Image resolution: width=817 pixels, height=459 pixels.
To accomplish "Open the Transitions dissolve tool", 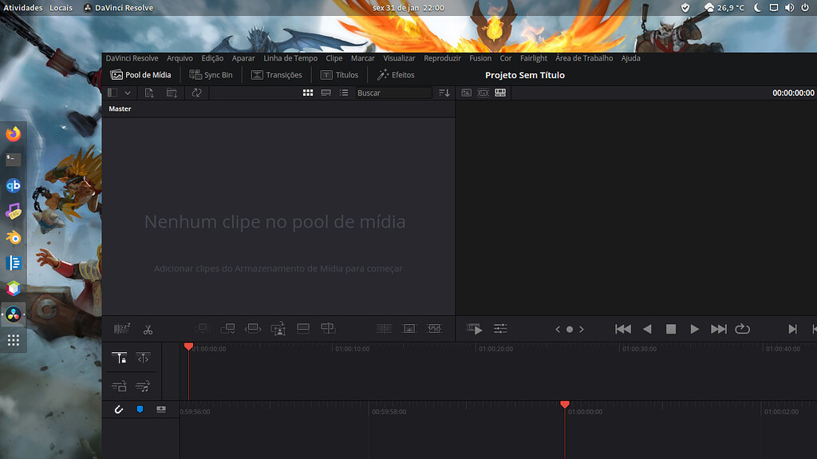I will pyautogui.click(x=384, y=329).
